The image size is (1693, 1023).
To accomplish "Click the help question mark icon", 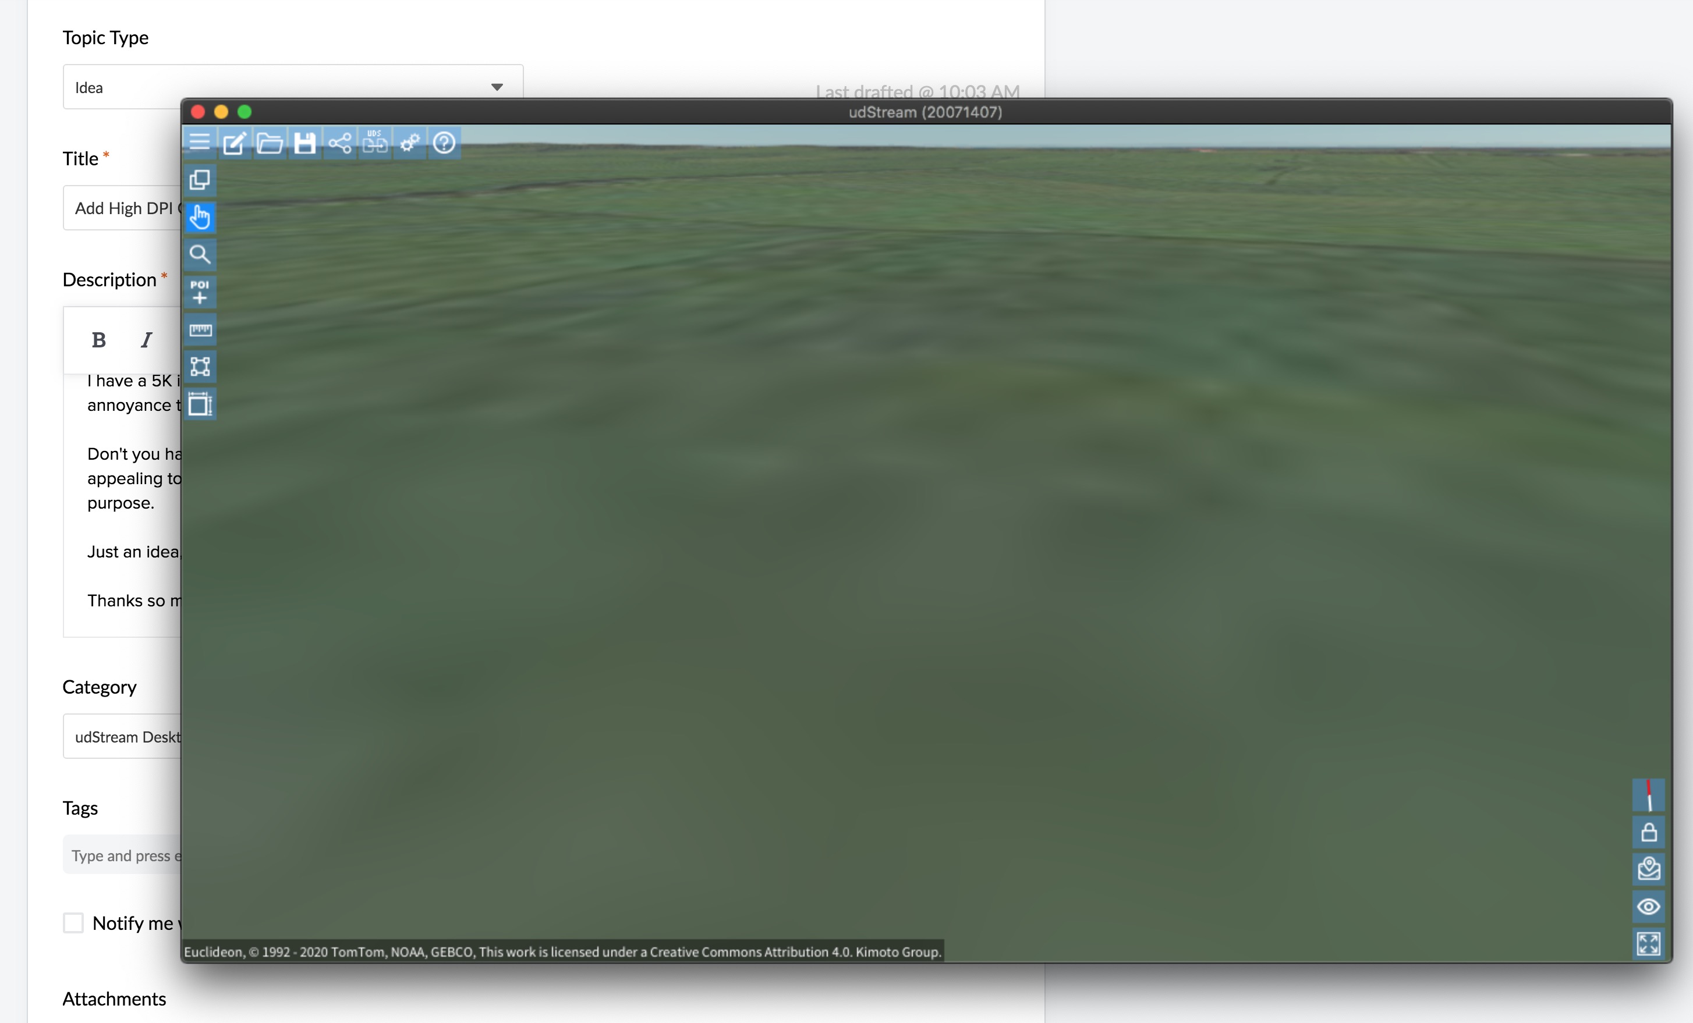I will click(x=445, y=143).
